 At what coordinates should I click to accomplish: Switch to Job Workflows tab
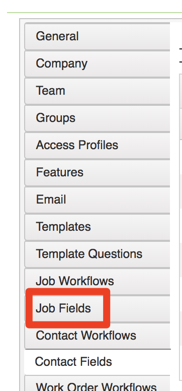click(x=98, y=281)
